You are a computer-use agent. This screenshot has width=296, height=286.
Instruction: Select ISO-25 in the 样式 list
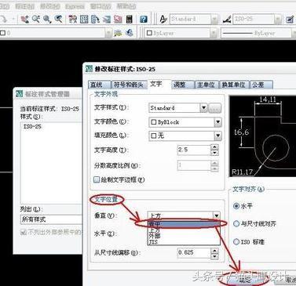(x=32, y=127)
